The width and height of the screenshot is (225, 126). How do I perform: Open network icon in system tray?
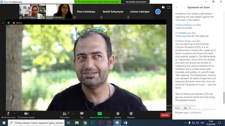coord(193,123)
